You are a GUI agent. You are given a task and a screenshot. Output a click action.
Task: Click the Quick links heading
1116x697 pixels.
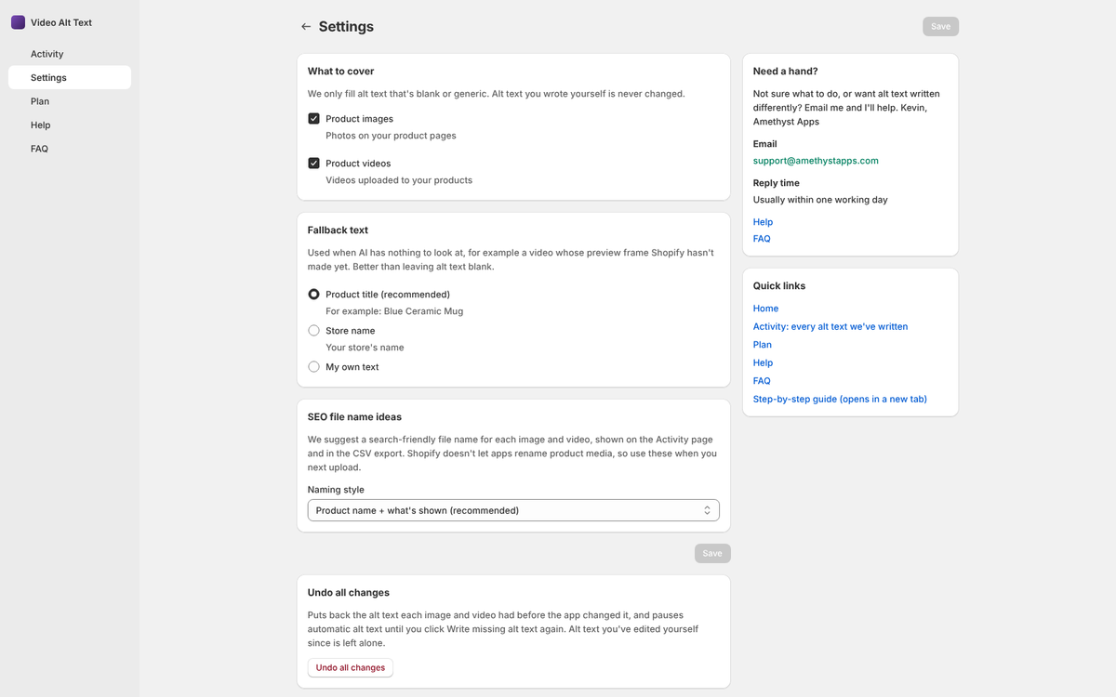coord(779,286)
